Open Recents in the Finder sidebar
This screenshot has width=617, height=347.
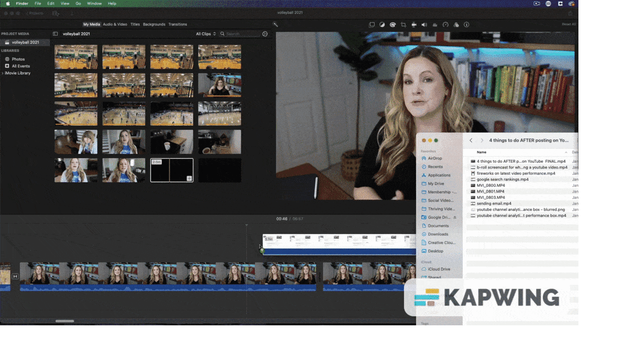point(435,167)
